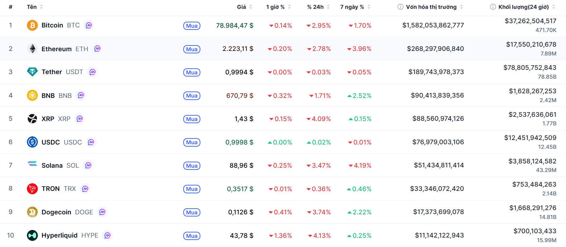Click the Mua button for Hyperliquid
566x247 pixels.
(x=192, y=236)
